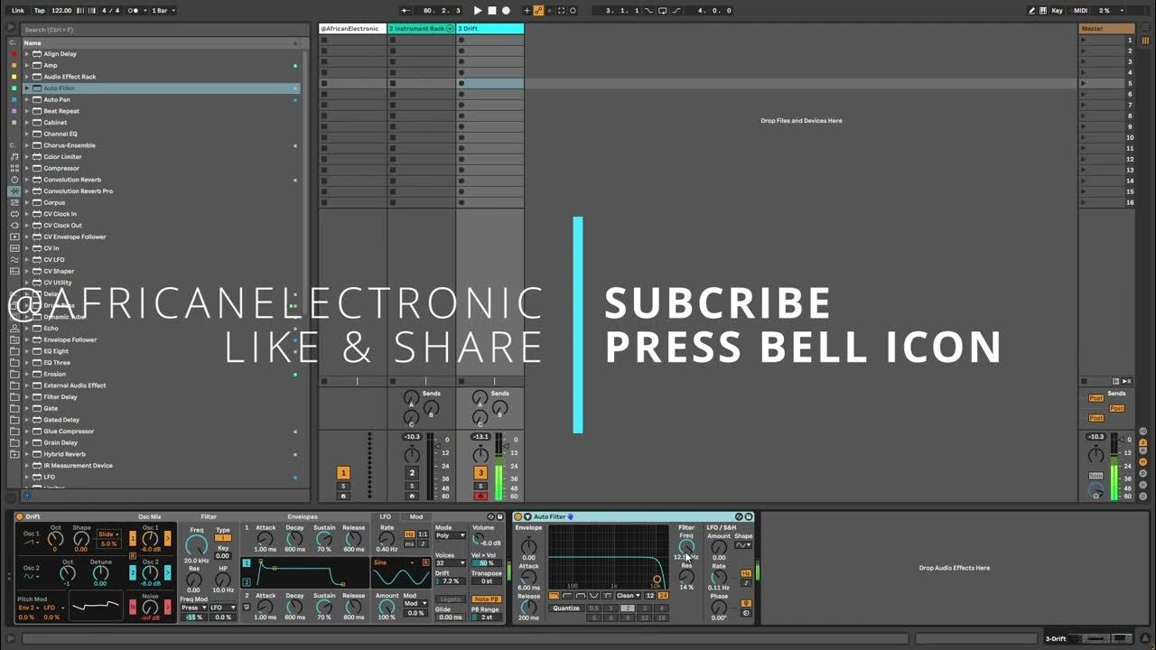Switch to Drift Mod tab
The width and height of the screenshot is (1156, 650).
[416, 517]
